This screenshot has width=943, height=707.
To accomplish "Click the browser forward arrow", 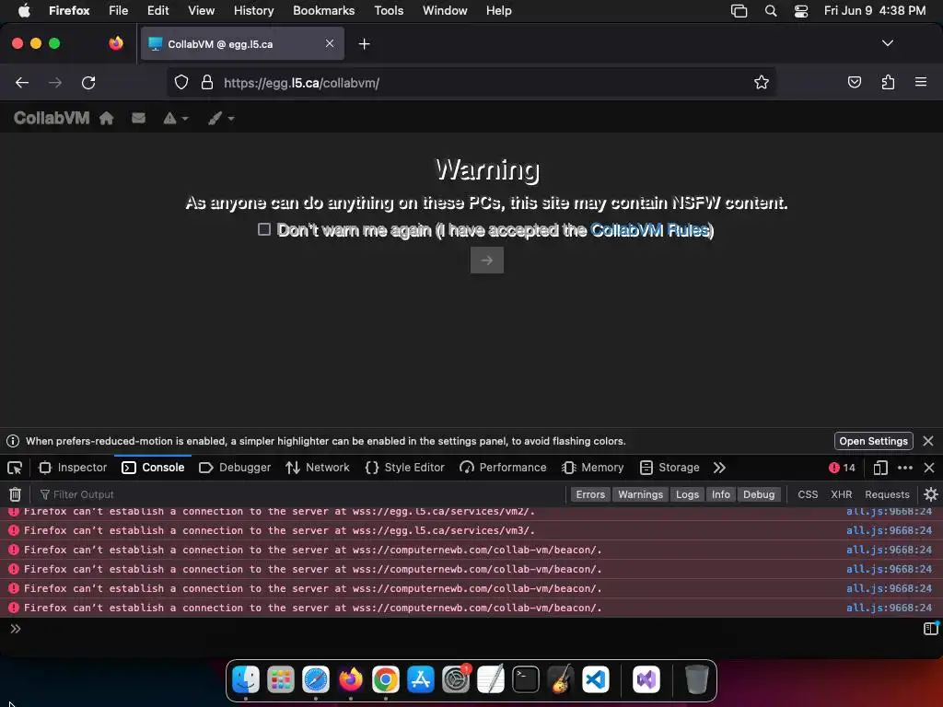I will (x=55, y=83).
